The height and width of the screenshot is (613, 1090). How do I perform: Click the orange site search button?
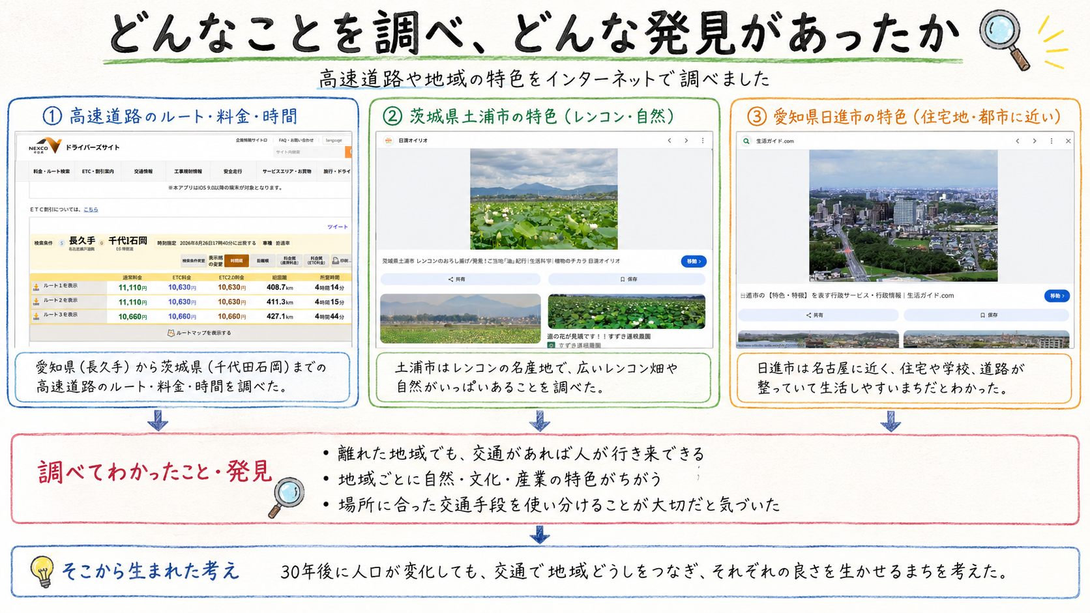pyautogui.click(x=349, y=152)
